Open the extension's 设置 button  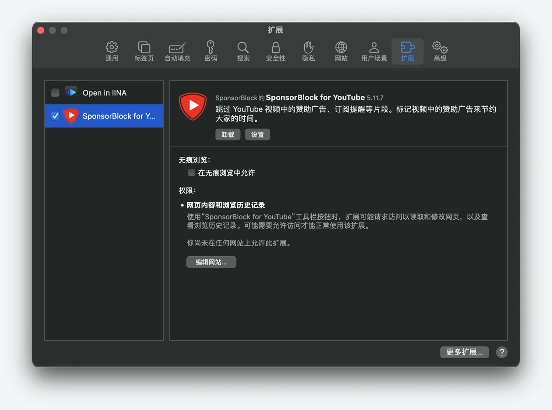tap(258, 134)
